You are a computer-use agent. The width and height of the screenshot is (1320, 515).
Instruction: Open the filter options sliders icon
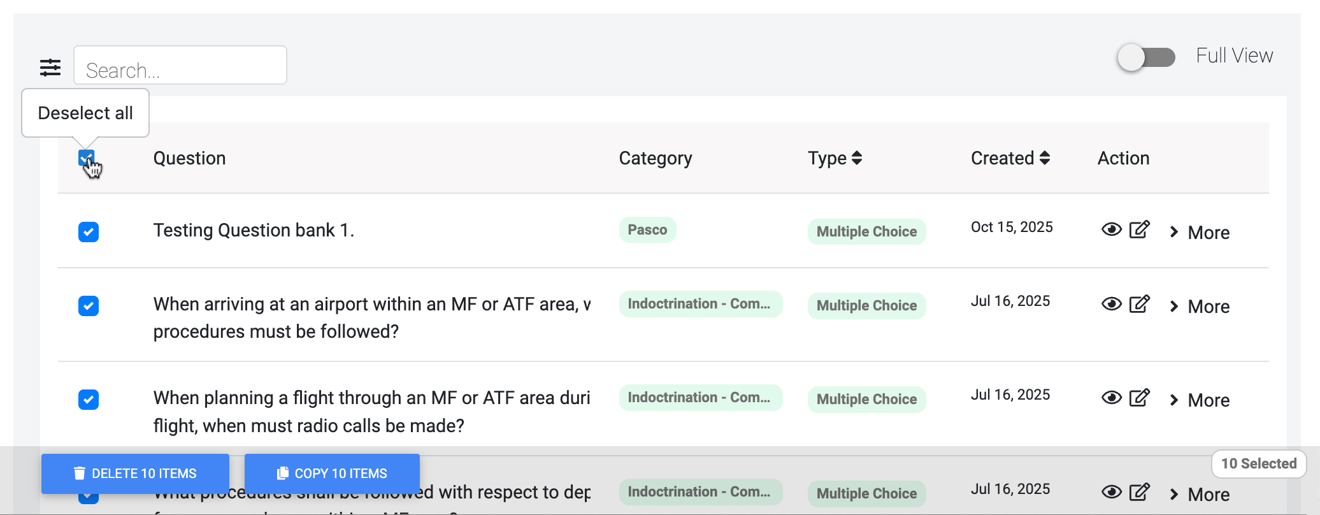(x=50, y=67)
